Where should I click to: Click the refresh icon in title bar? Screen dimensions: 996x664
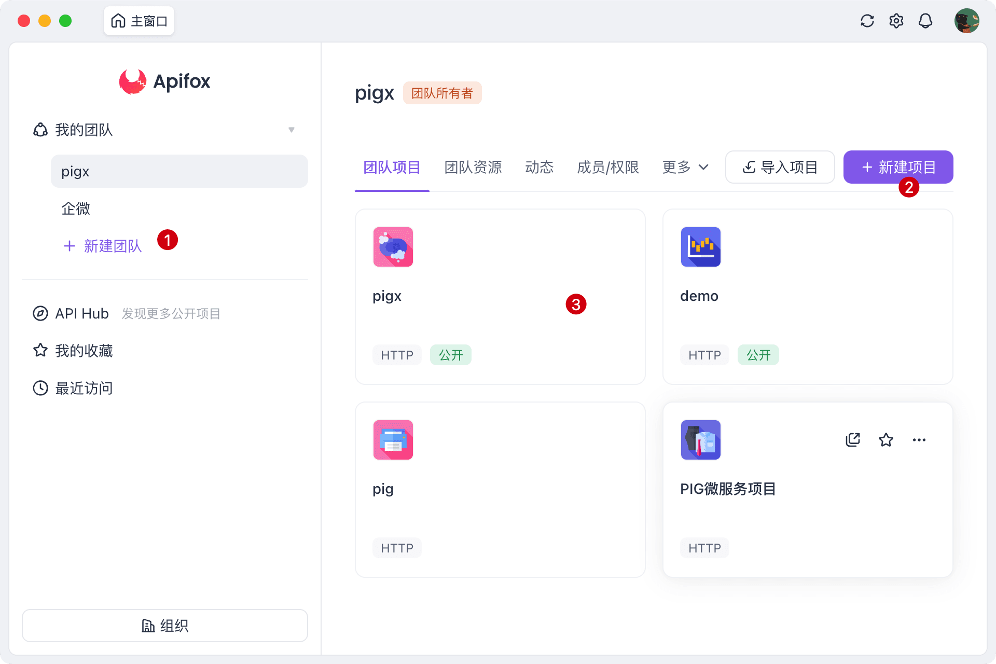(867, 21)
